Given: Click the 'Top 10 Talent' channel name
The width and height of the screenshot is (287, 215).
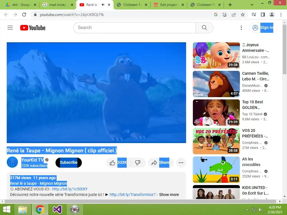Looking at the screenshot, I should [252, 114].
